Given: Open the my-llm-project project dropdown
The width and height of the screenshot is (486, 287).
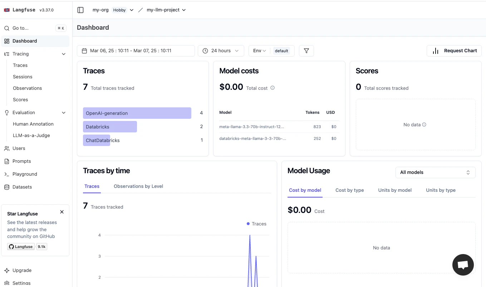Looking at the screenshot, I should [166, 10].
